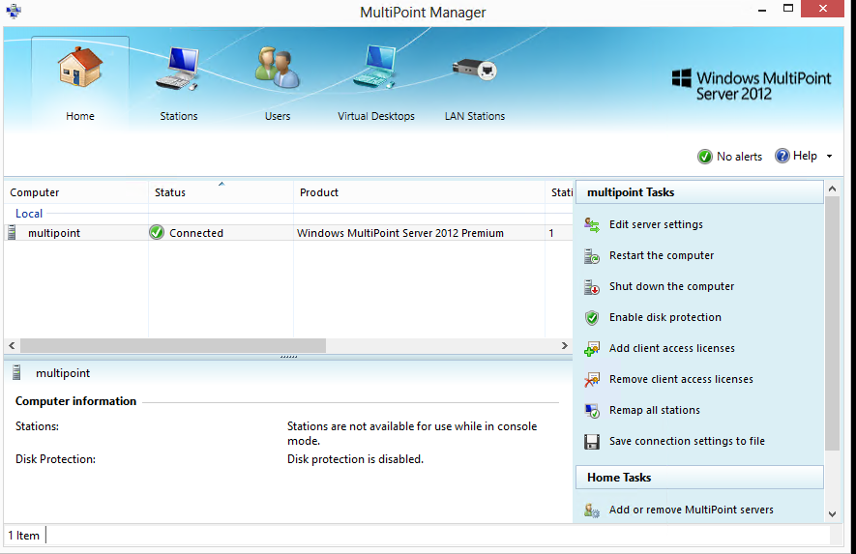856x554 pixels.
Task: Click the blue Help question mark icon
Action: 782,156
